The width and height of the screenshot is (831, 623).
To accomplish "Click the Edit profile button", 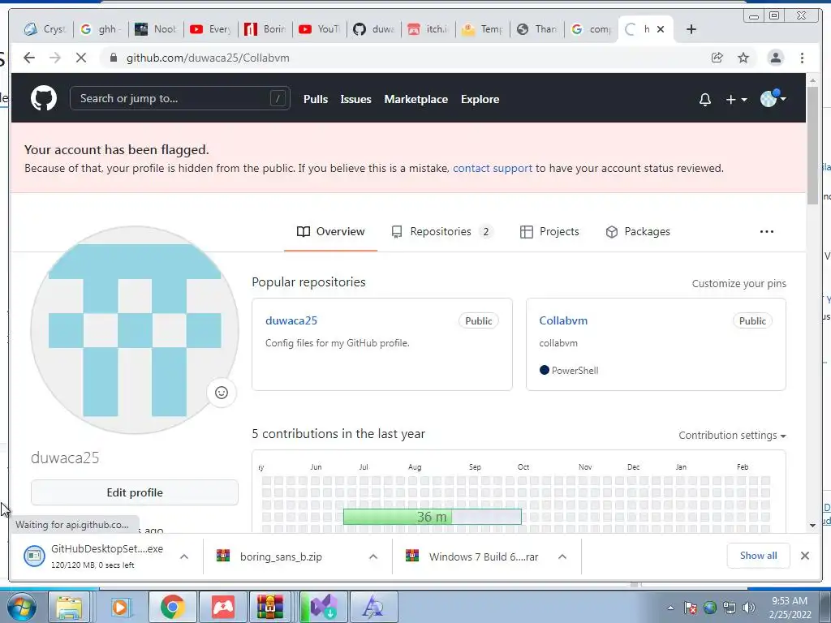I will pos(135,492).
